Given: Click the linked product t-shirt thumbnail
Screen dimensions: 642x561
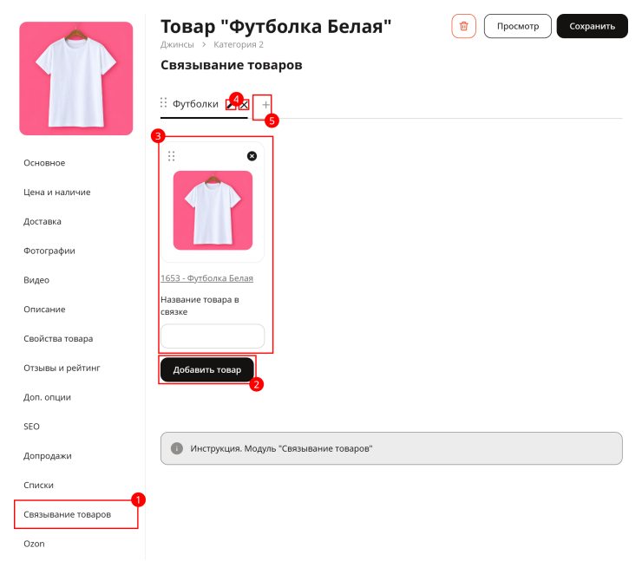Looking at the screenshot, I should tap(213, 211).
